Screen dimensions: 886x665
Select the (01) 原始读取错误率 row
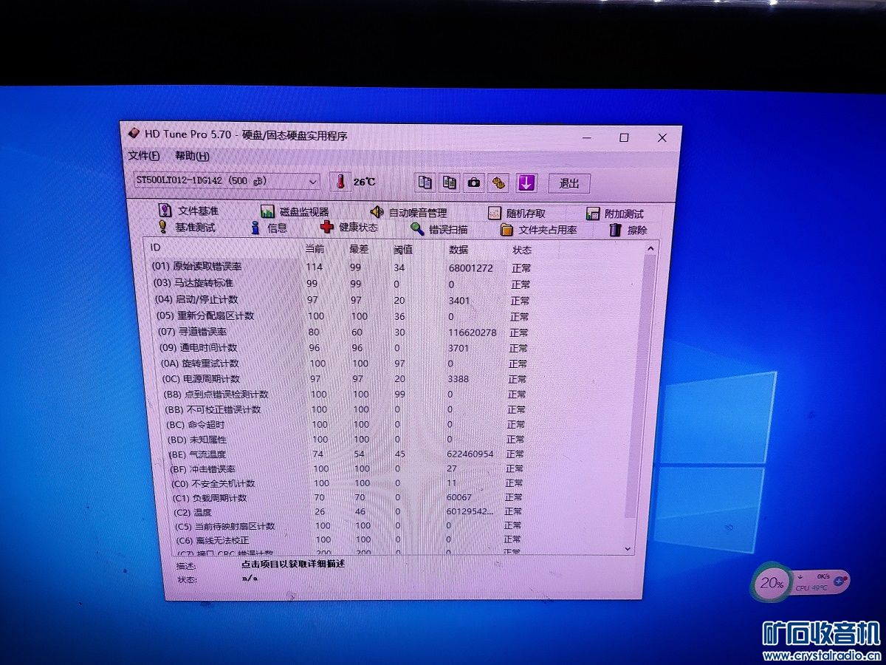(x=341, y=267)
